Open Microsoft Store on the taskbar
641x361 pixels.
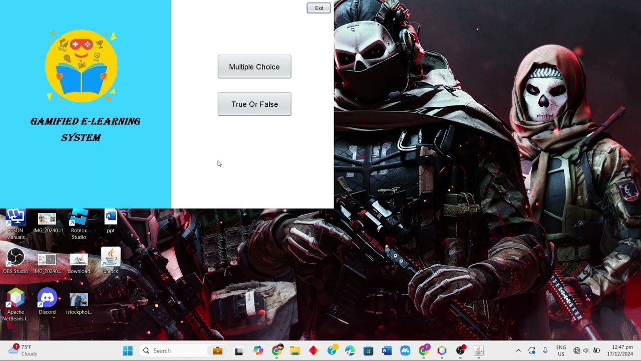tap(368, 351)
